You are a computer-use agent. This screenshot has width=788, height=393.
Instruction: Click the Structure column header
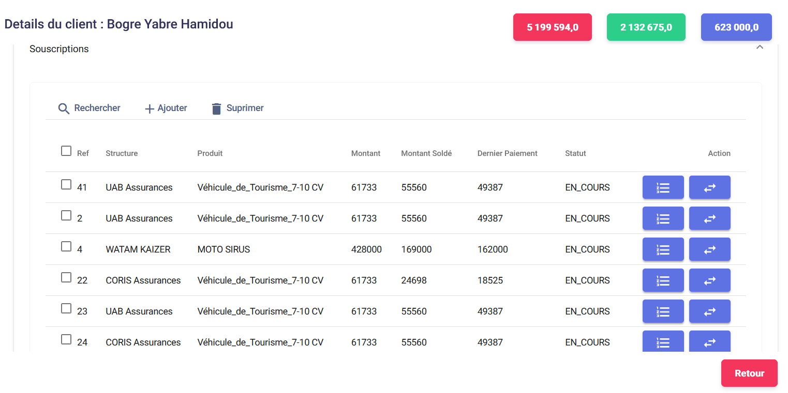(x=122, y=153)
